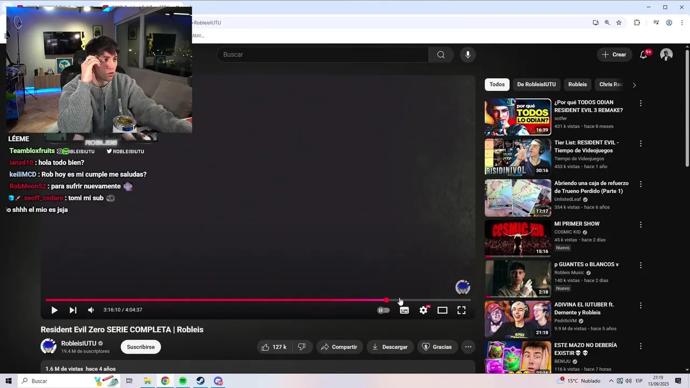This screenshot has height=388, width=690.
Task: Show hidden system tray icons
Action: click(611, 381)
